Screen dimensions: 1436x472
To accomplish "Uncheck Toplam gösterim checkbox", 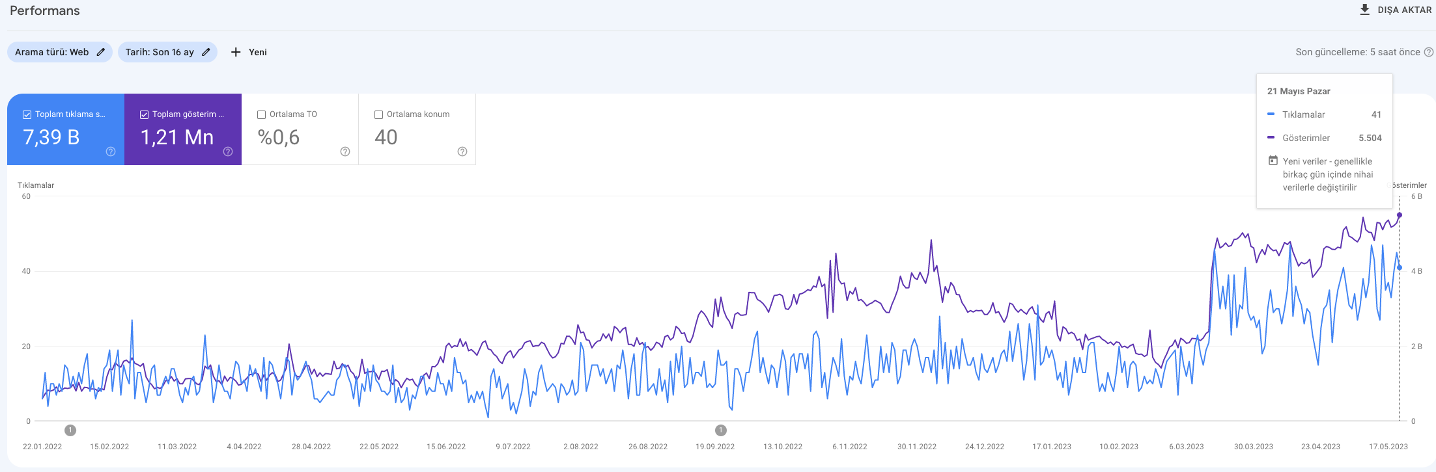I will (x=144, y=114).
